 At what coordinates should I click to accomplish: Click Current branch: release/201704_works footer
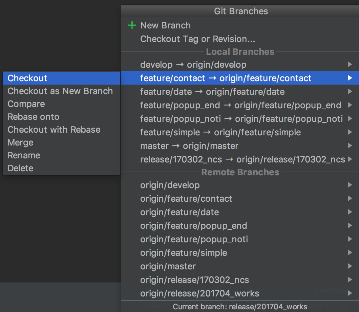[240, 307]
